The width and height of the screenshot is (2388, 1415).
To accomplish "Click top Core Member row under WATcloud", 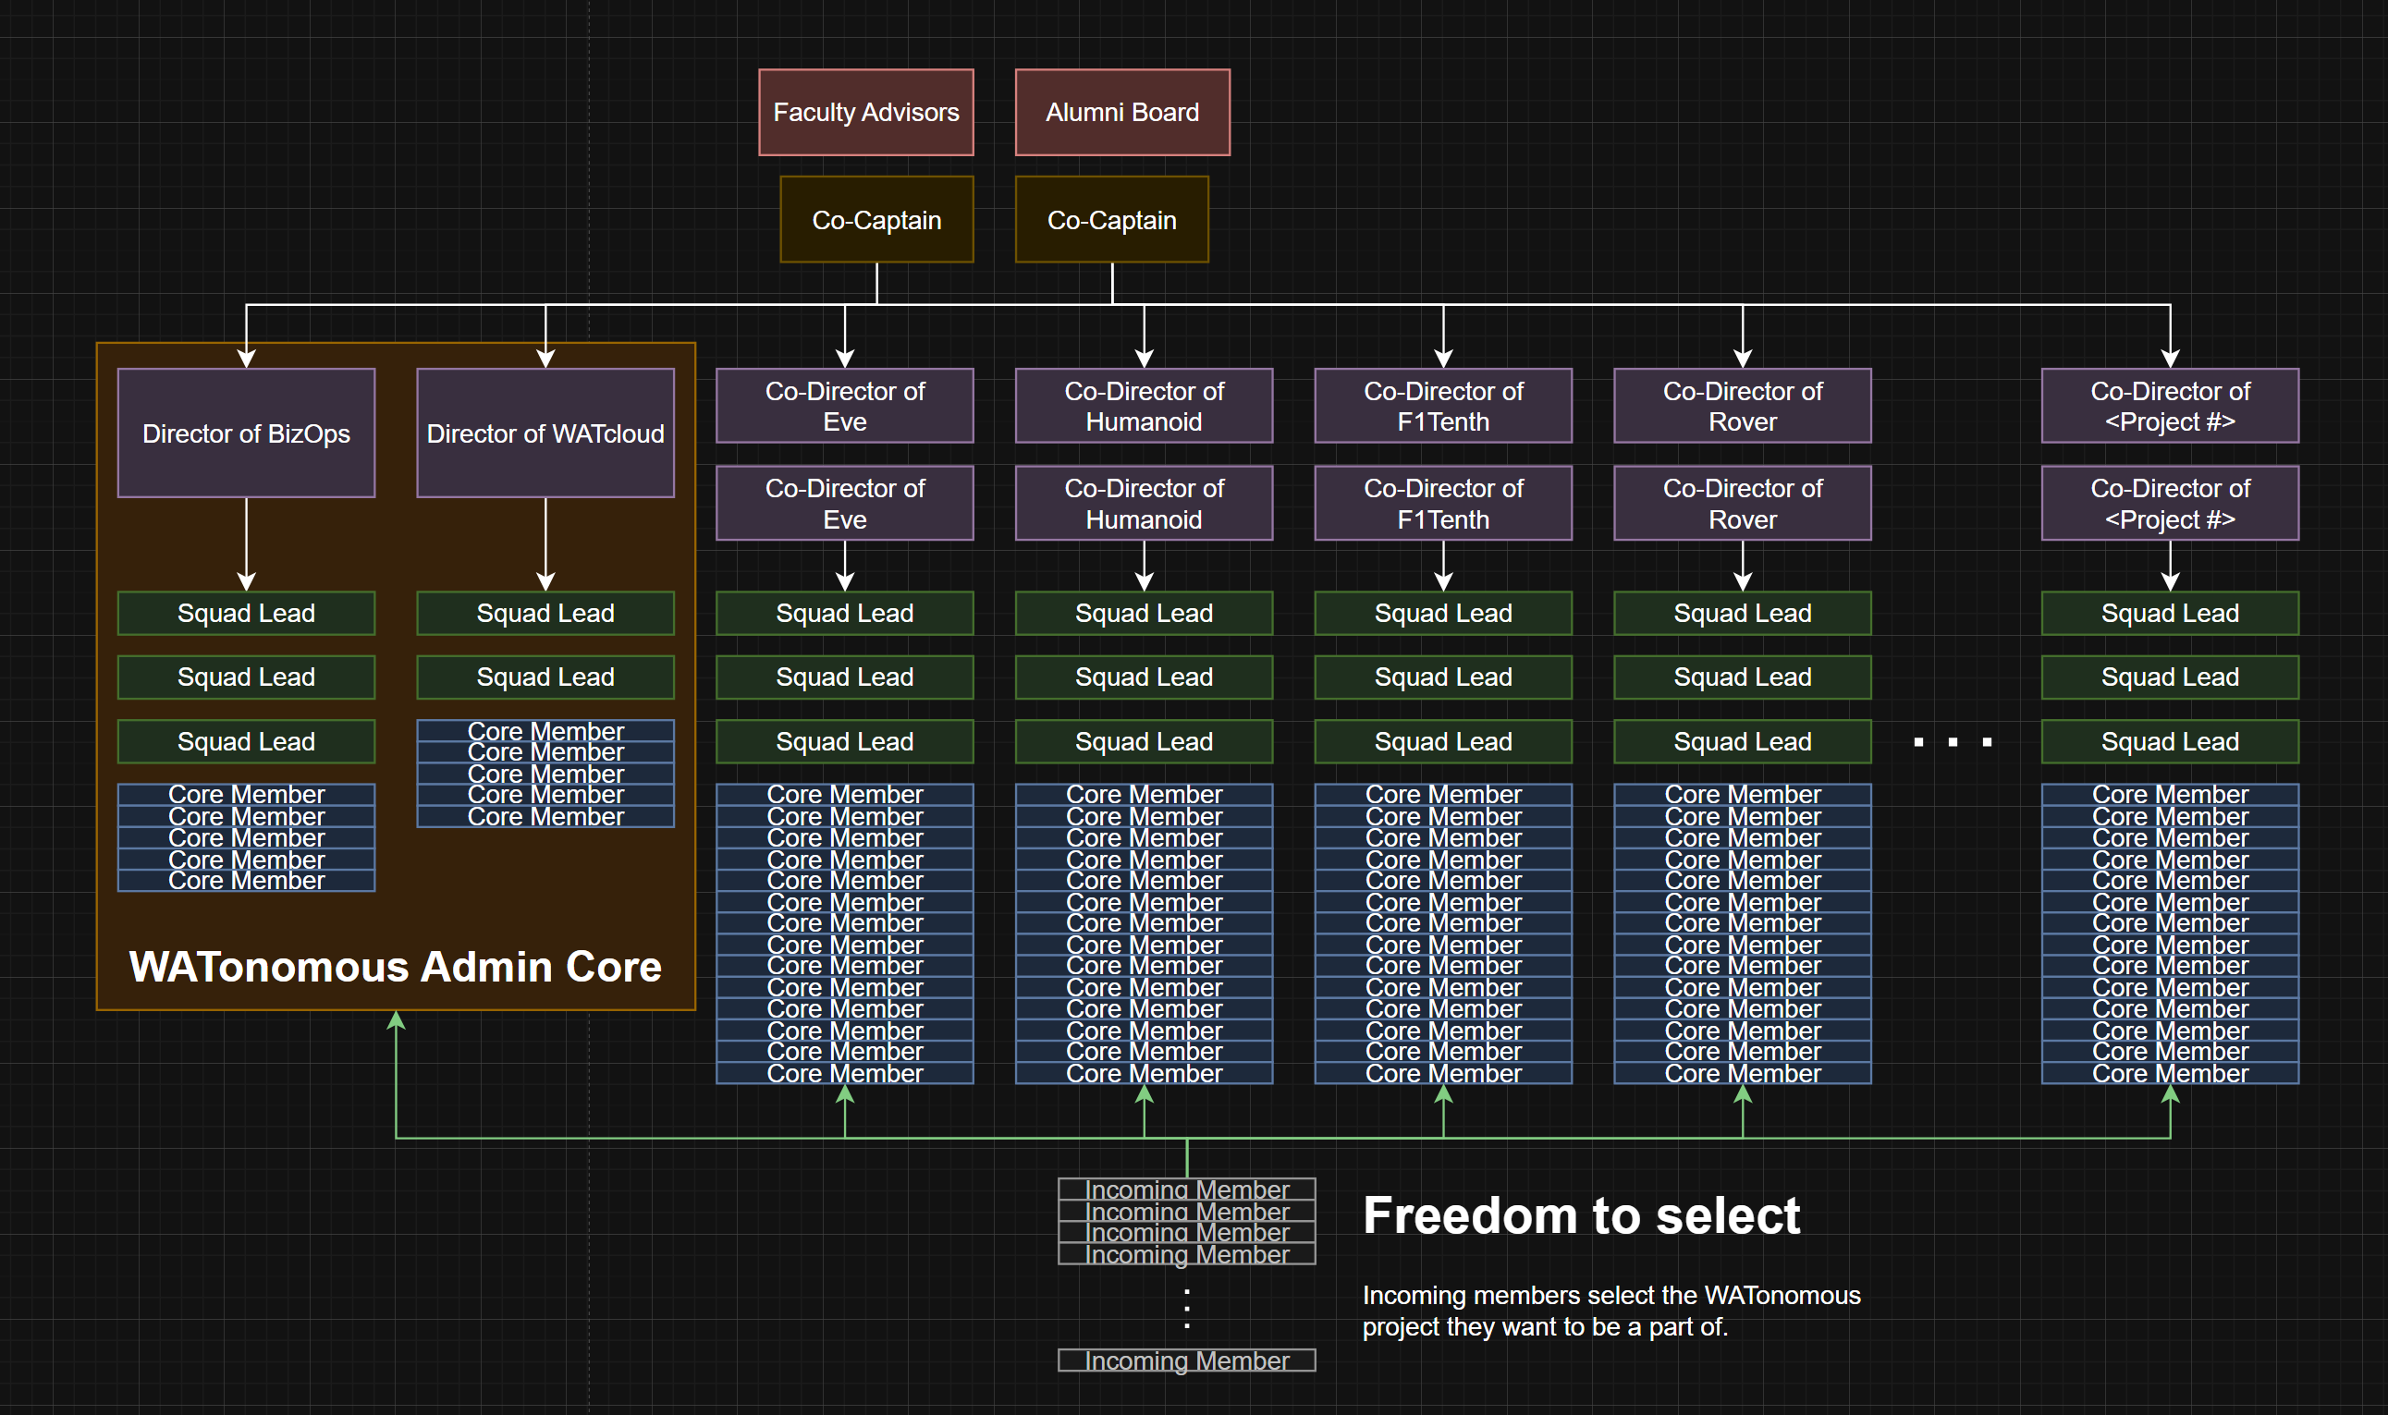I will (x=545, y=731).
